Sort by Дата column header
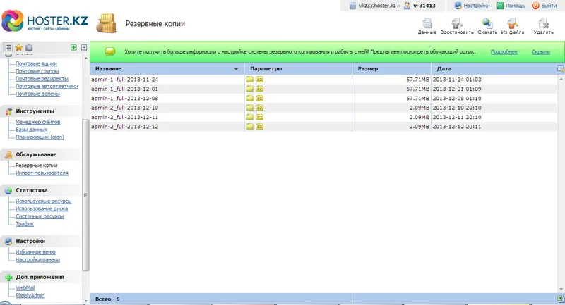Viewport: 565px width, 305px height. coord(494,68)
